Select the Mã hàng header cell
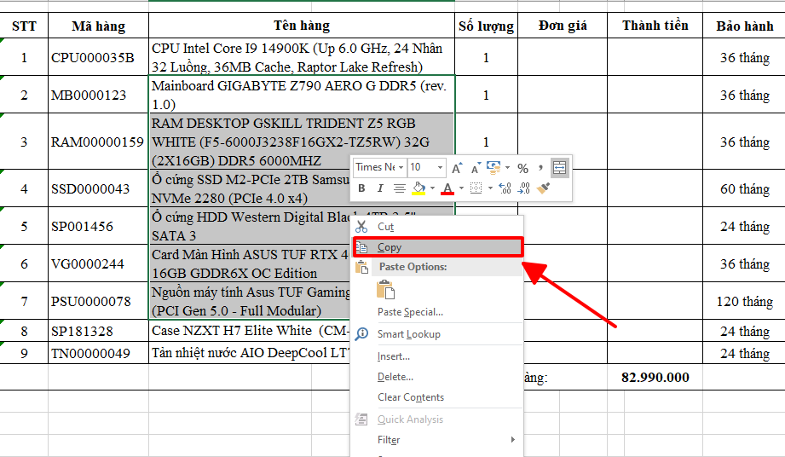The height and width of the screenshot is (457, 785). pyautogui.click(x=98, y=26)
